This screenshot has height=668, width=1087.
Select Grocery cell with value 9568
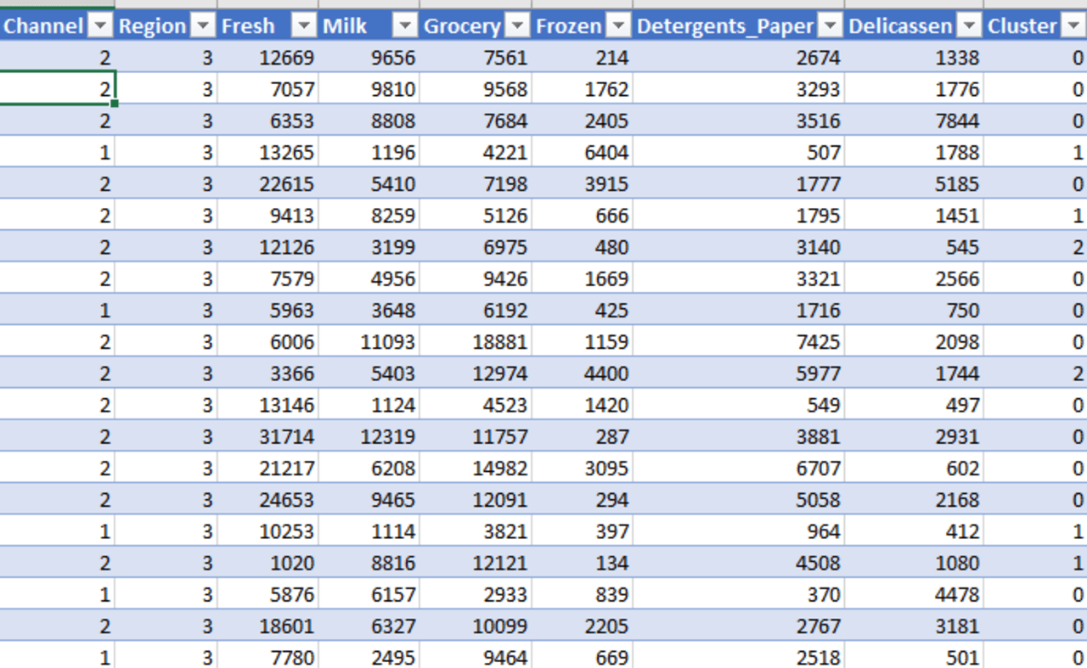click(x=476, y=89)
